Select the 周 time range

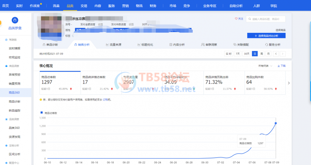(x=262, y=54)
